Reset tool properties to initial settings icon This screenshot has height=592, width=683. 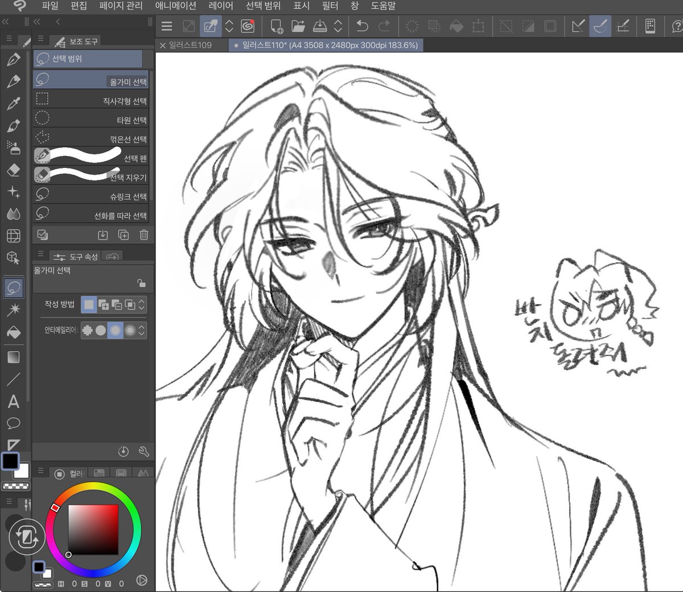click(123, 451)
